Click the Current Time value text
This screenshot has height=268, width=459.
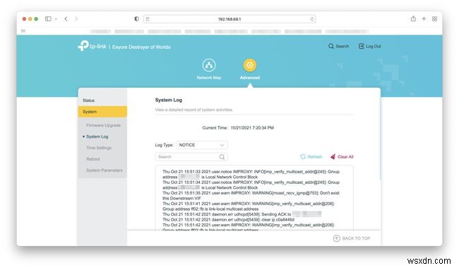pyautogui.click(x=252, y=128)
